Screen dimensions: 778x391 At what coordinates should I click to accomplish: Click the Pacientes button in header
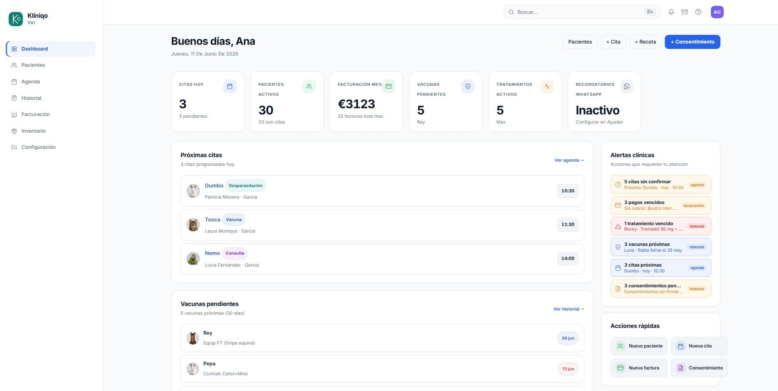(580, 42)
